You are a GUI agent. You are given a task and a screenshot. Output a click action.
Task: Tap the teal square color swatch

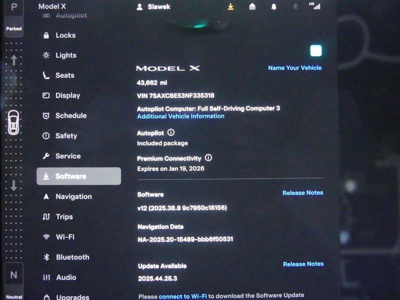point(315,50)
